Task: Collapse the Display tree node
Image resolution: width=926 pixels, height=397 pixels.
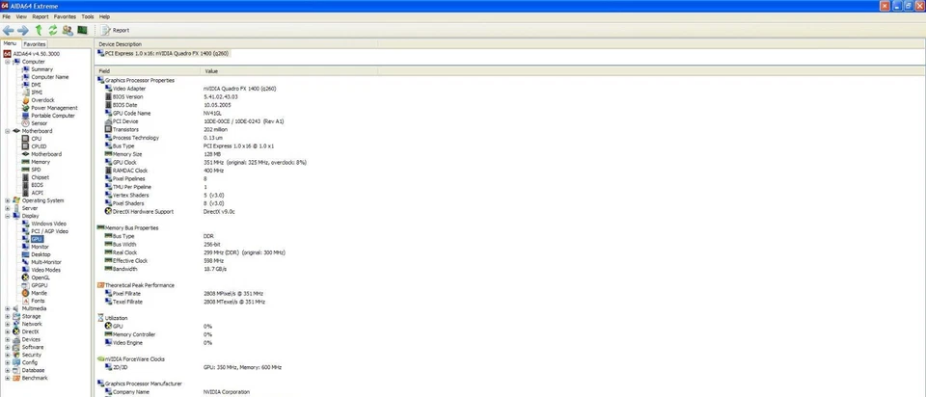Action: tap(8, 216)
